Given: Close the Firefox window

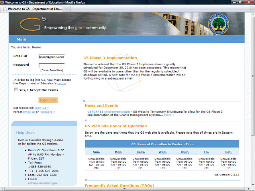Looking at the screenshot, I should 251,2.
